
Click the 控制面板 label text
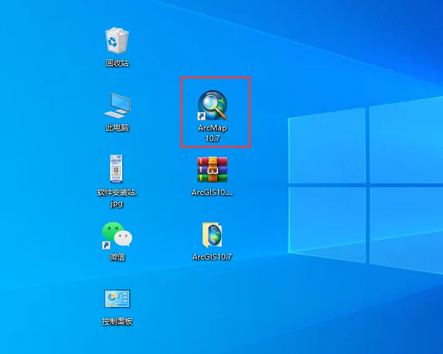point(117,321)
